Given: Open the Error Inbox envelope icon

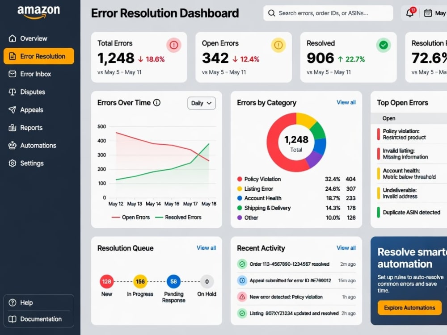Looking at the screenshot, I should (12, 74).
